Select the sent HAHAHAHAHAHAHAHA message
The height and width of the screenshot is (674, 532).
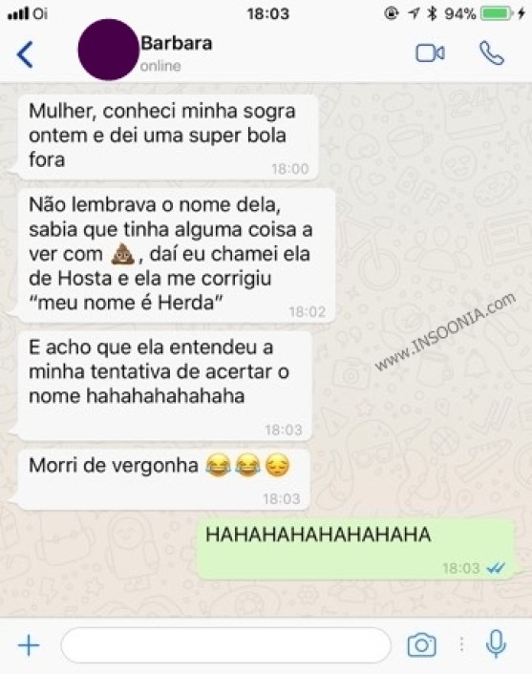coord(355,549)
